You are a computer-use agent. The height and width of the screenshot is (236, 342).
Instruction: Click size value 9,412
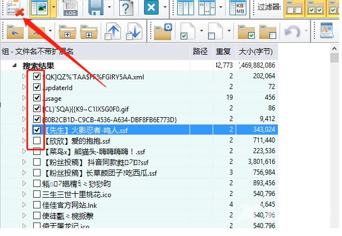coord(267,119)
